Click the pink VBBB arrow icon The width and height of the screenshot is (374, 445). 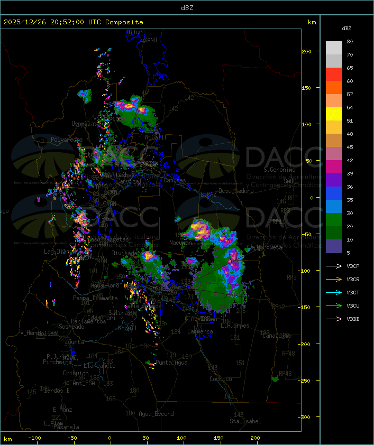pyautogui.click(x=334, y=319)
